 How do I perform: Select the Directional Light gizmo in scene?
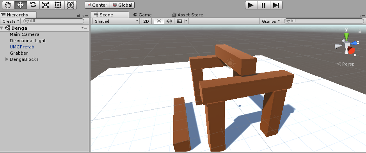[230, 63]
